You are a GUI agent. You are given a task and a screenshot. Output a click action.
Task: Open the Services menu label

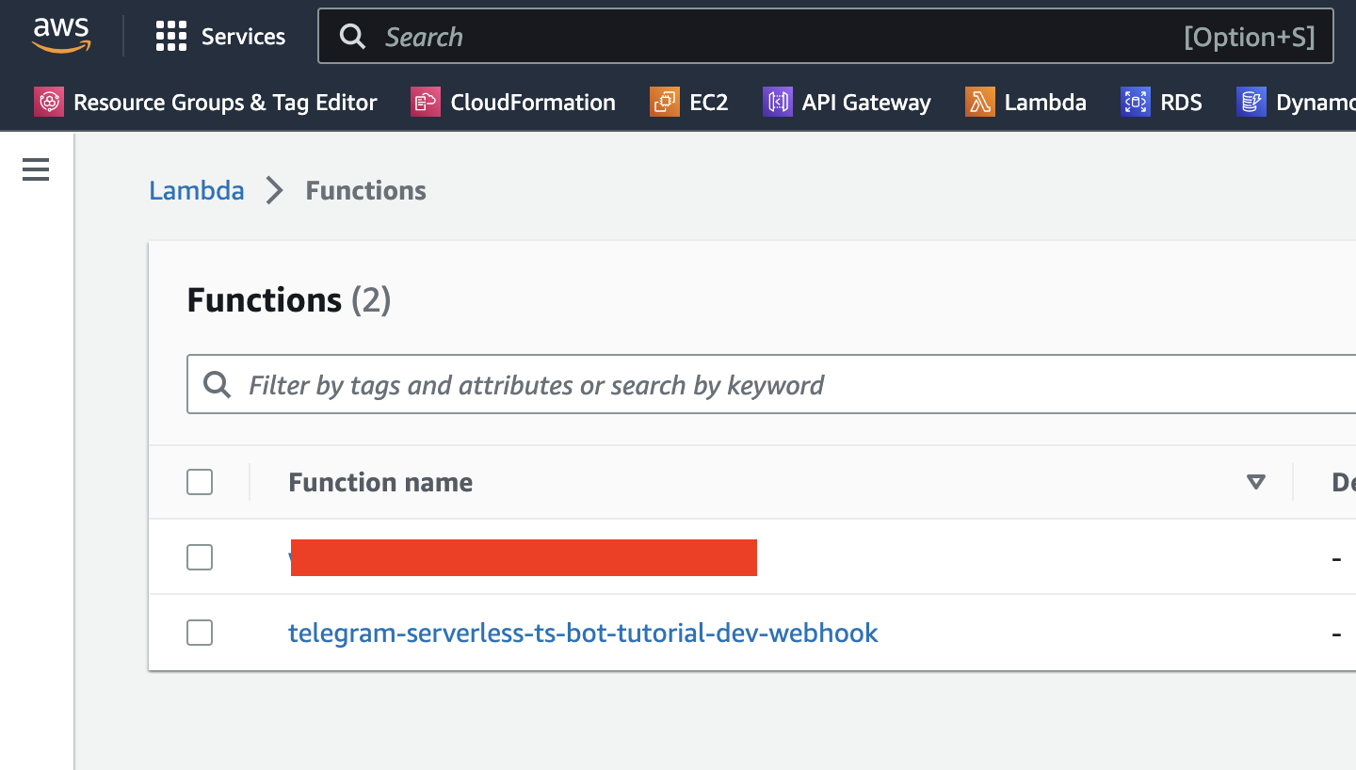[x=243, y=37]
